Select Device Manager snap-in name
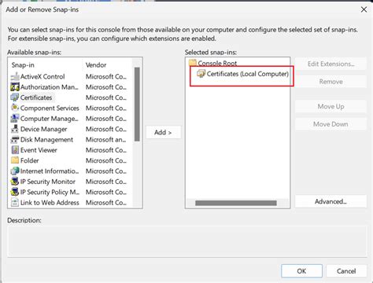Screen dimensions: 373x283 (43, 129)
